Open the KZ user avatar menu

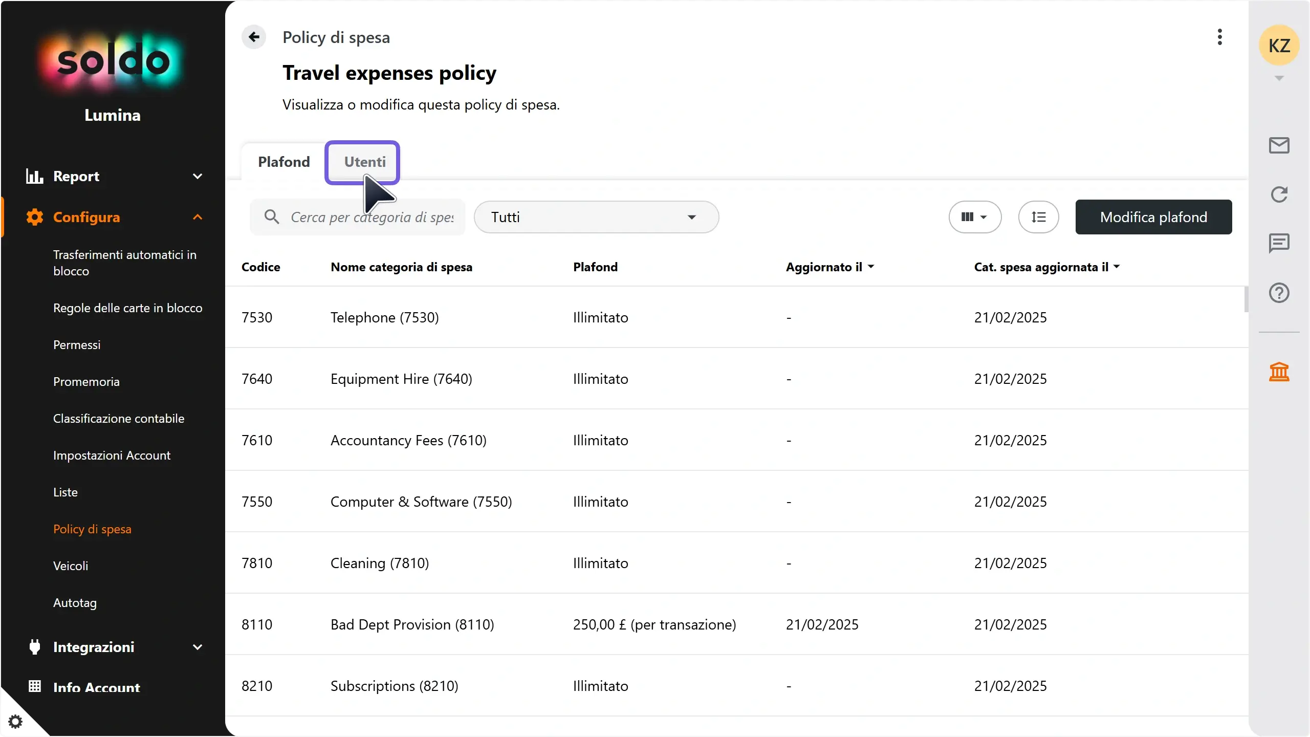coord(1279,45)
